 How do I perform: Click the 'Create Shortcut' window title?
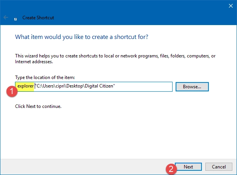pos(38,18)
